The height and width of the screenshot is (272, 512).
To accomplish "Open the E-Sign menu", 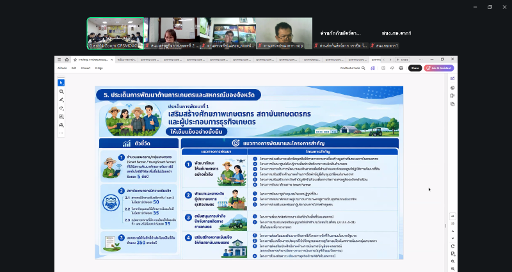I will (99, 68).
